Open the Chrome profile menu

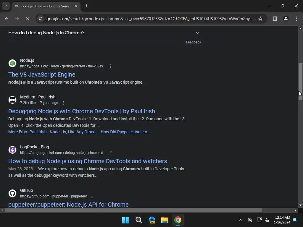[286, 19]
